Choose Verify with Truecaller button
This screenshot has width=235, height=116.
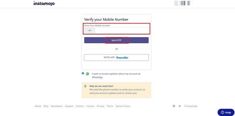[116, 57]
